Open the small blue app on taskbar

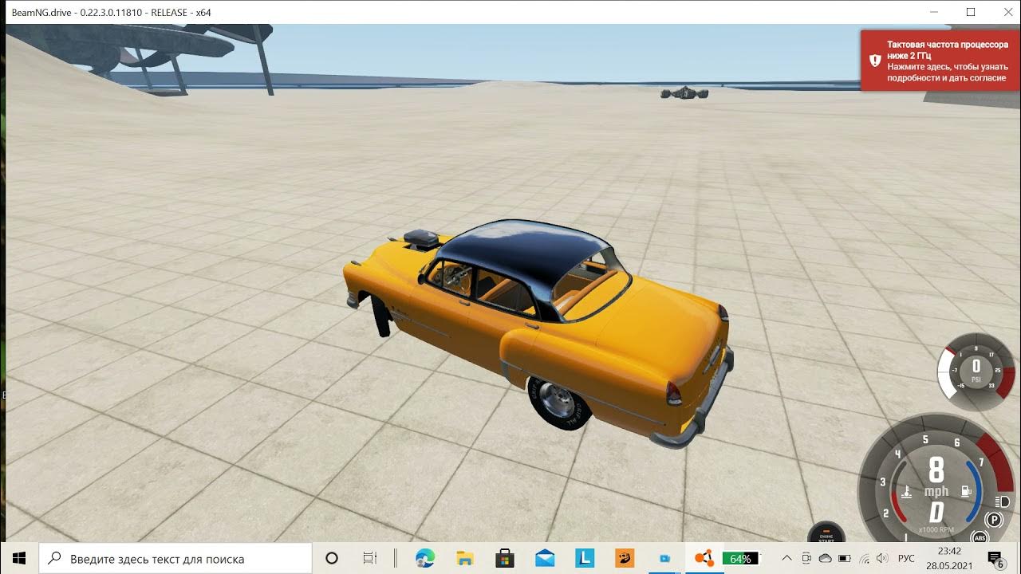tap(664, 559)
